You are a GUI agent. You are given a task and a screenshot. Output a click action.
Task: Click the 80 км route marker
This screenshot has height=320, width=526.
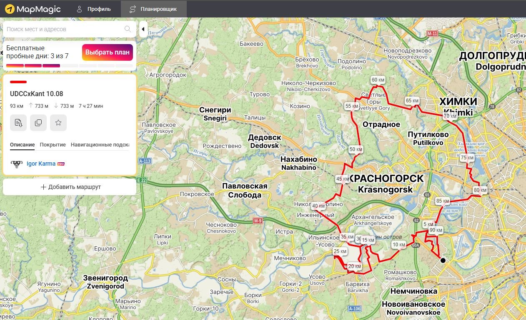480,190
